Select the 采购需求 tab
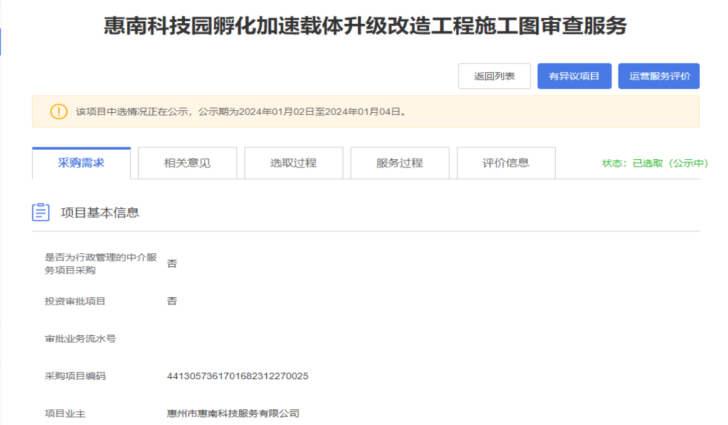 (81, 163)
